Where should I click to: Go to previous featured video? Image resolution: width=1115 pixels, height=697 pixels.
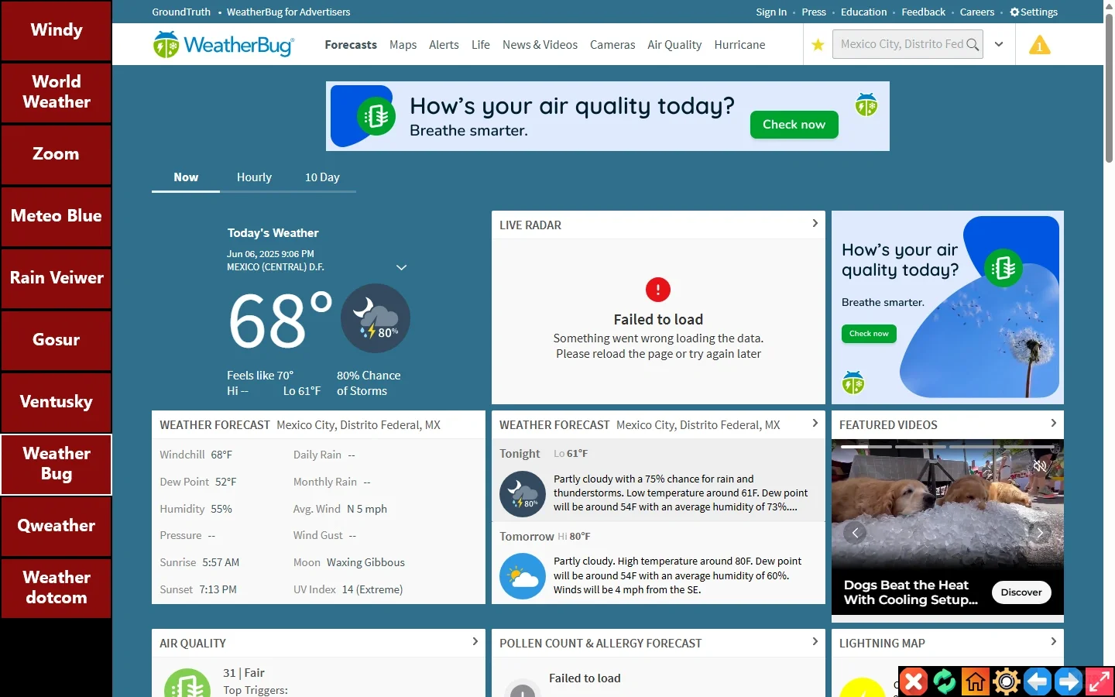(855, 532)
